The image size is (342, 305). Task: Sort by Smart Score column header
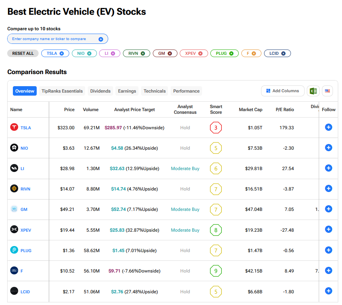pos(216,109)
